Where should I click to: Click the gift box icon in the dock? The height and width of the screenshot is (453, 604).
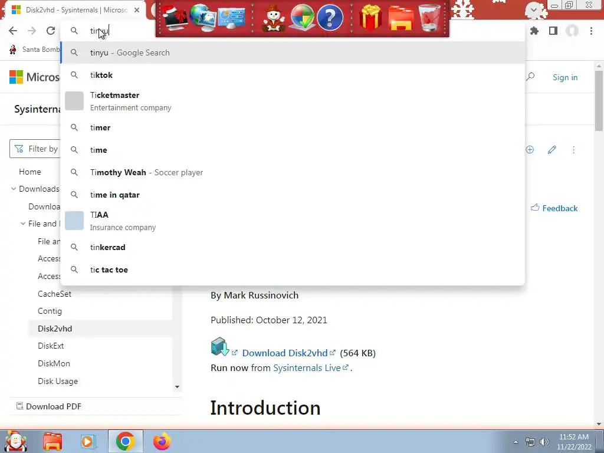370,18
